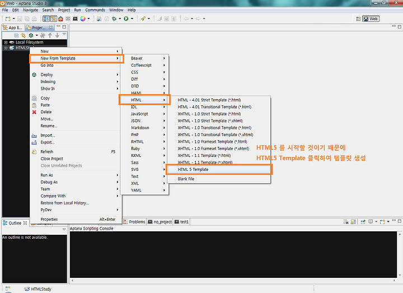Screen dimensions: 403x293
Task: Click the green cube deploy icon
Action: pyautogui.click(x=31, y=35)
